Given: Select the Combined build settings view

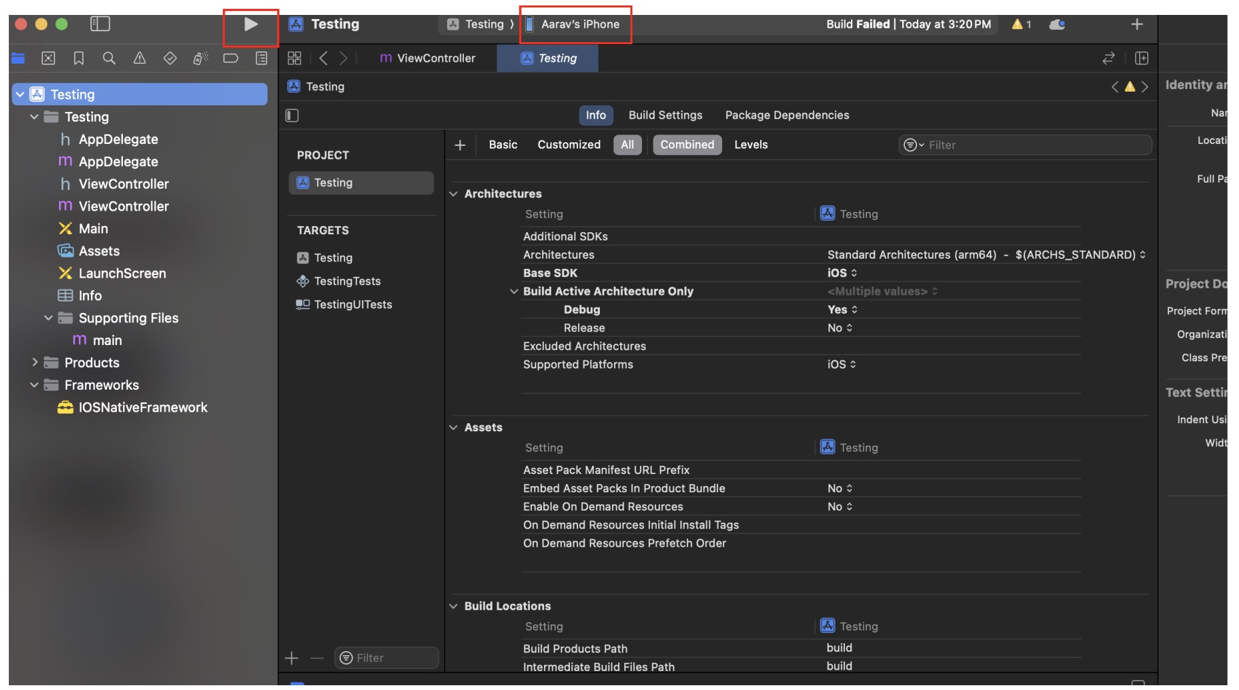Looking at the screenshot, I should tap(687, 145).
